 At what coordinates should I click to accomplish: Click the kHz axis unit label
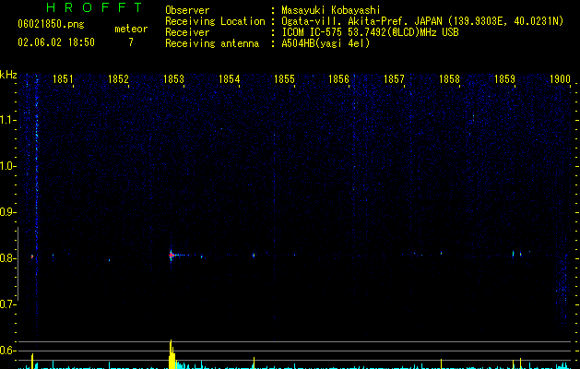[x=8, y=75]
